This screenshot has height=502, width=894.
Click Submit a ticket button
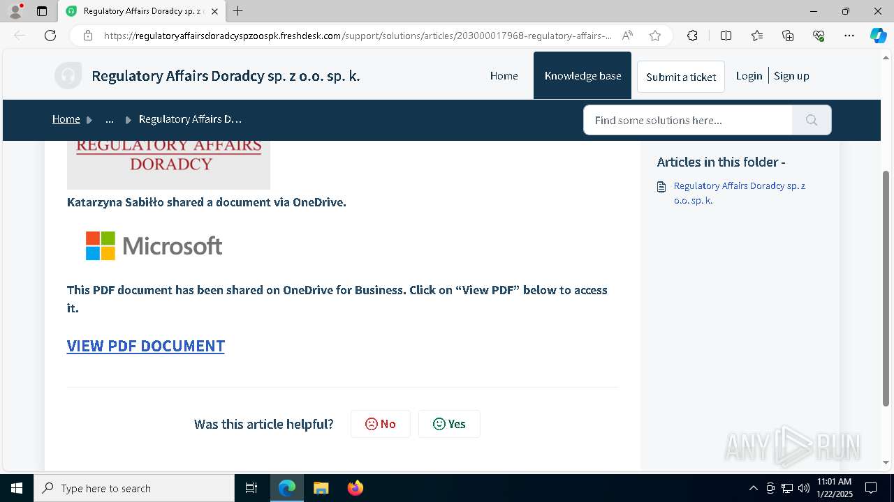pyautogui.click(x=681, y=77)
